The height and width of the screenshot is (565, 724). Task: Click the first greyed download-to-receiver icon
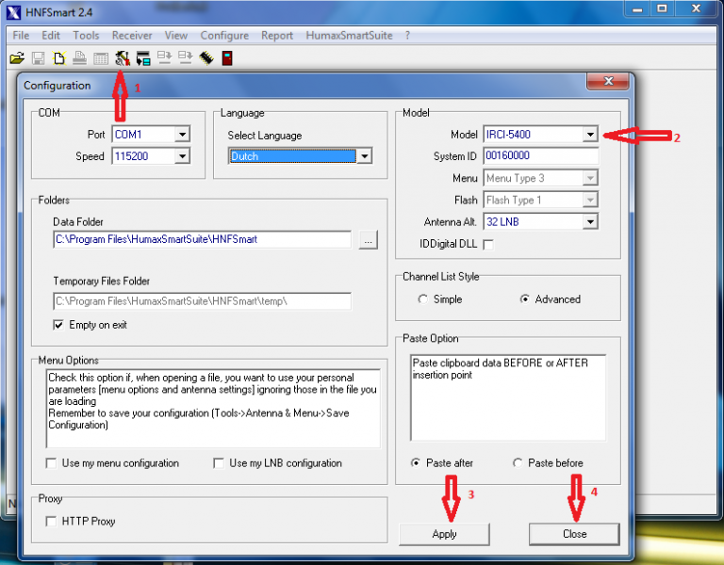[164, 58]
